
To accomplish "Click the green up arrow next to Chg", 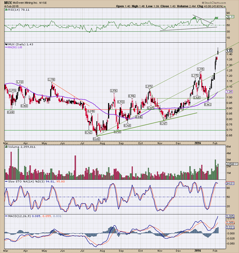I will (x=225, y=6).
